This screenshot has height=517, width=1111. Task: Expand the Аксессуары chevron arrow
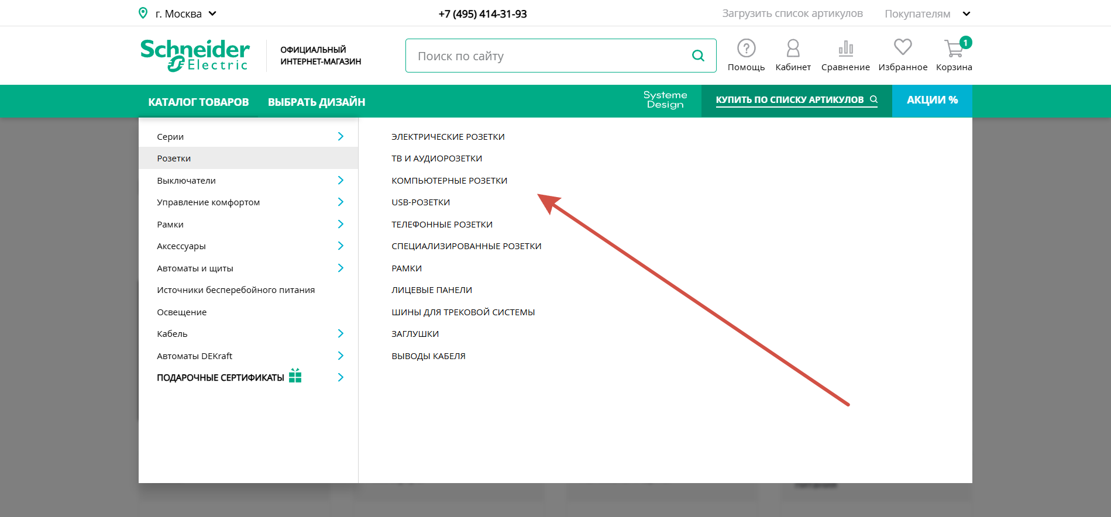pyautogui.click(x=340, y=246)
